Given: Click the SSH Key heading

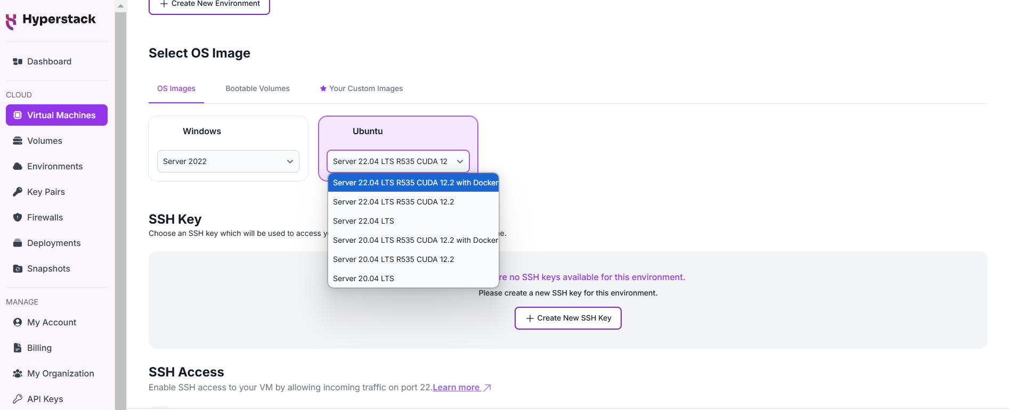Looking at the screenshot, I should click(175, 219).
